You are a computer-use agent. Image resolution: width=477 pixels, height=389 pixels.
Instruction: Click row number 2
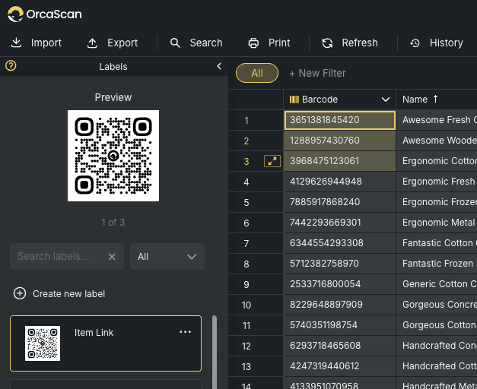point(246,141)
